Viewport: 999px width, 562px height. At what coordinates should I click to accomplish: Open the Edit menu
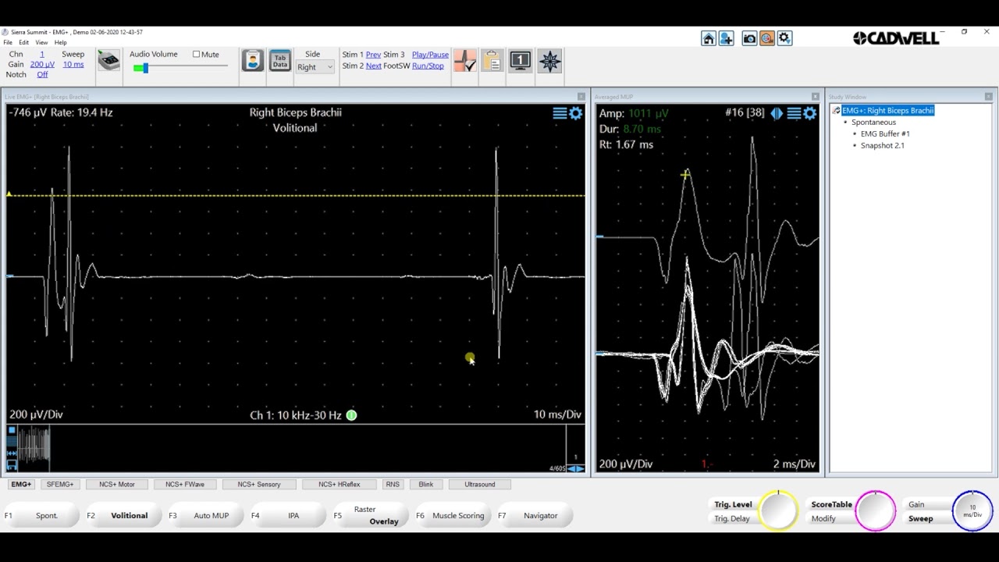click(24, 42)
